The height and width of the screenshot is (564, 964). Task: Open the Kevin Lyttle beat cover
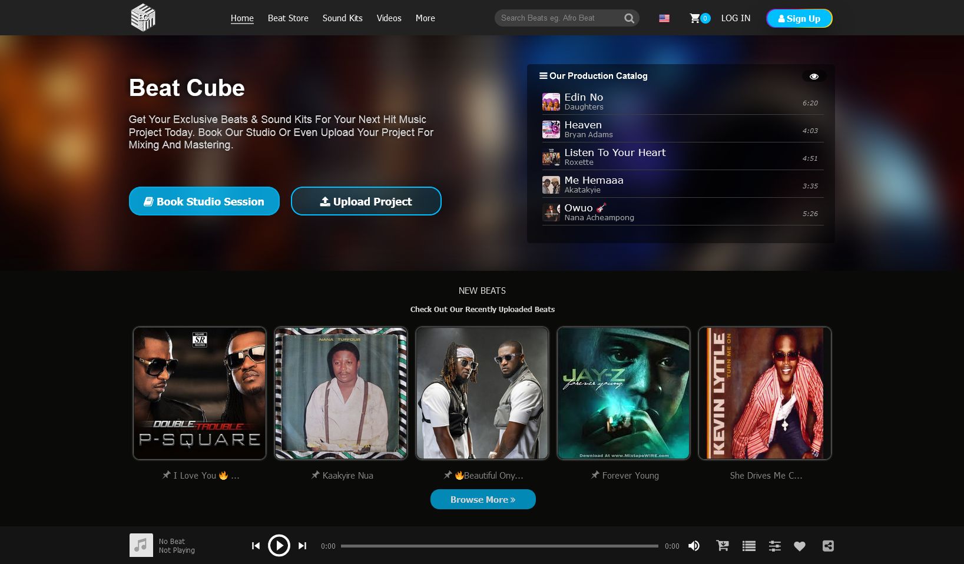[x=765, y=393]
